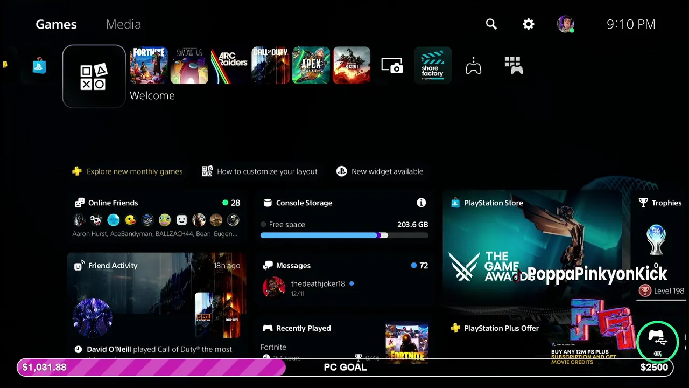Open Share Factory Studio app
689x388 pixels.
433,65
